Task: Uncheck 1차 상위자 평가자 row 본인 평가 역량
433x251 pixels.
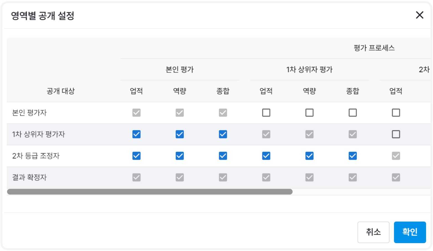Action: coord(180,134)
